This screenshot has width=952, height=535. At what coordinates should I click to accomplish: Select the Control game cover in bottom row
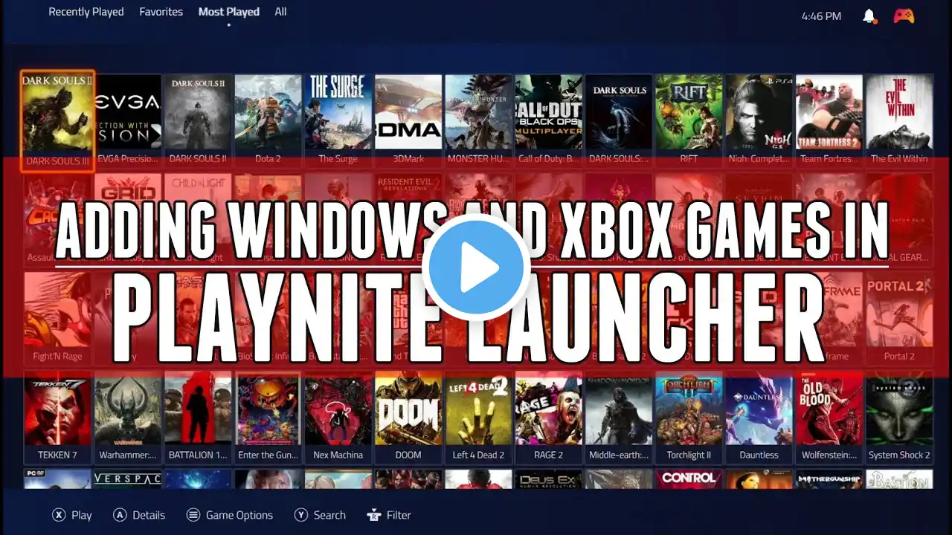[x=689, y=479]
